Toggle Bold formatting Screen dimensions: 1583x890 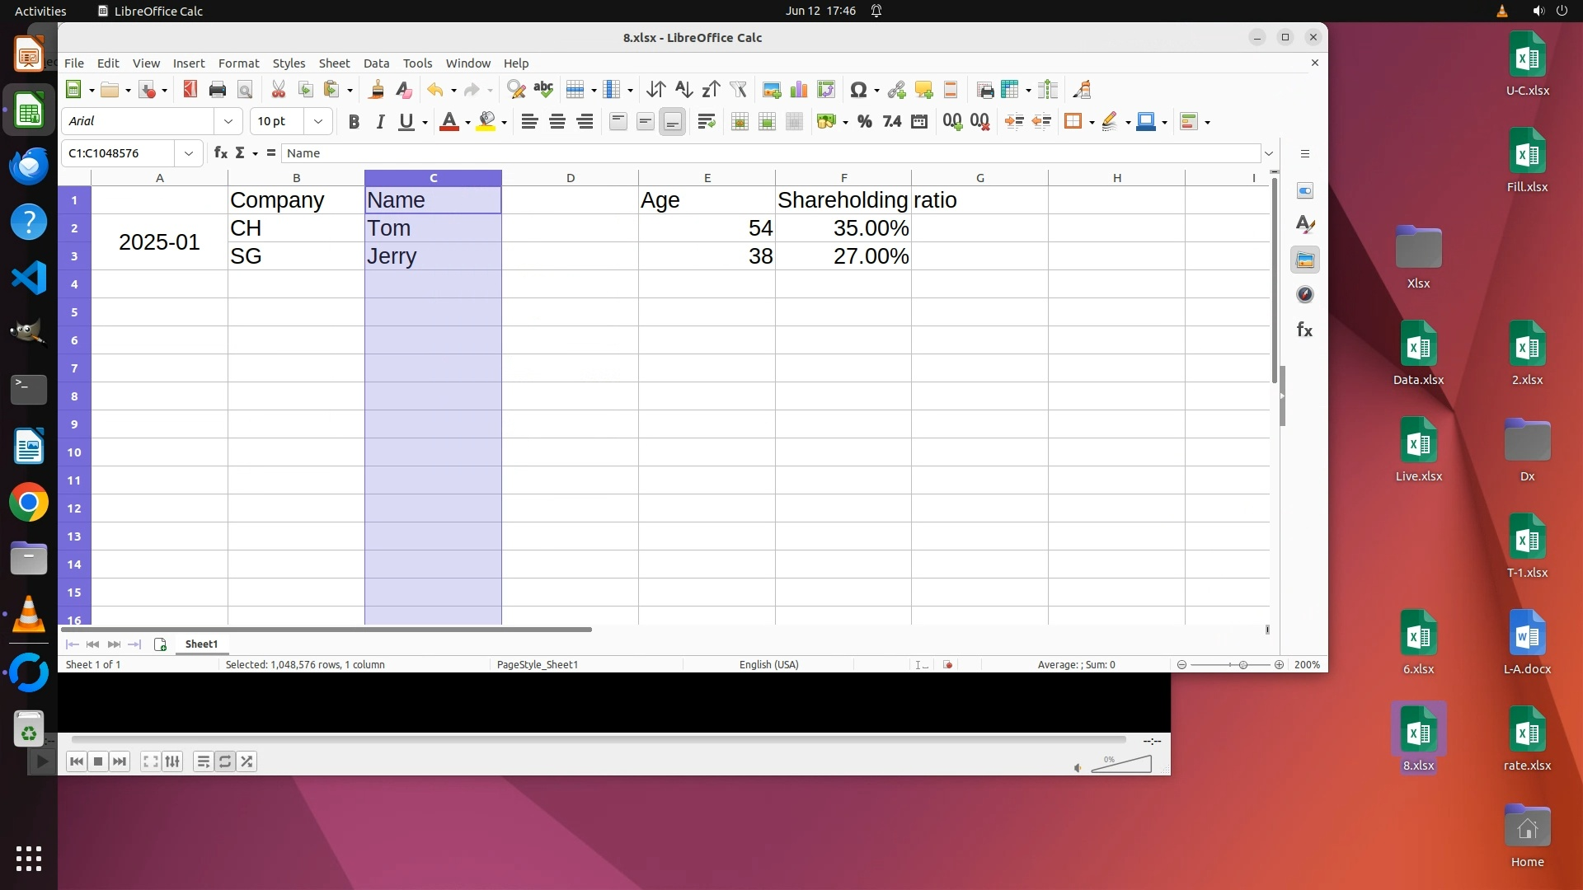pos(354,122)
